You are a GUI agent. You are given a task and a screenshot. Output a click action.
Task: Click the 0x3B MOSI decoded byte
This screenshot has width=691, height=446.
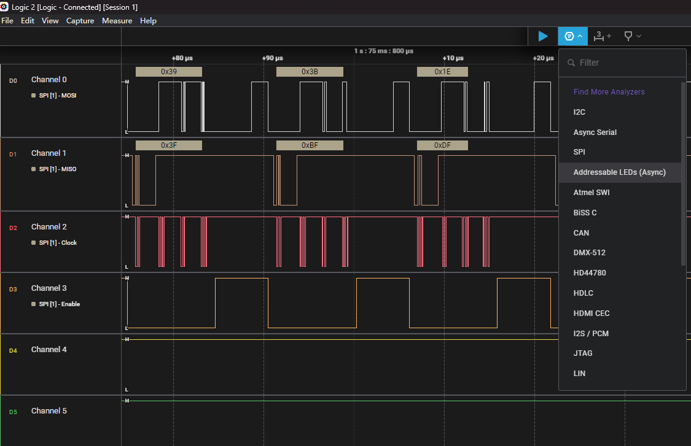coord(310,72)
